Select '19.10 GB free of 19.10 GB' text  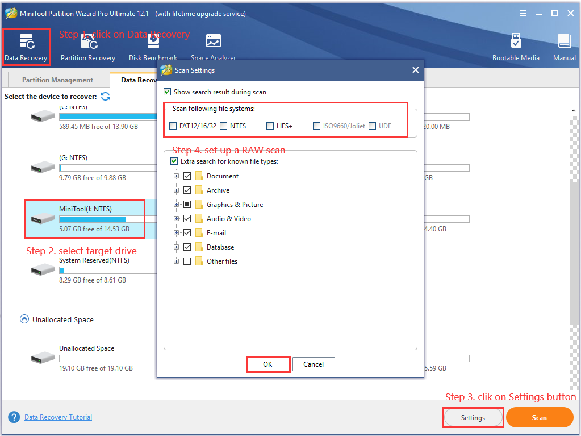tap(96, 368)
